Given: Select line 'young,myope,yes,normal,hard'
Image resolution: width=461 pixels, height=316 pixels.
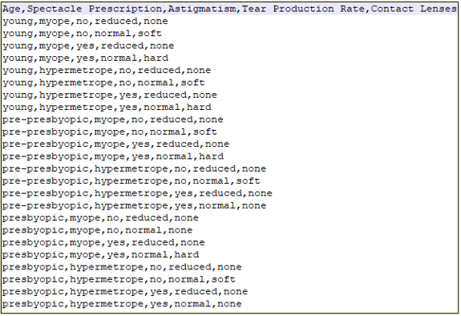Looking at the screenshot, I should coord(86,59).
